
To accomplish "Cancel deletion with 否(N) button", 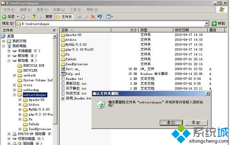I will point(196,122).
